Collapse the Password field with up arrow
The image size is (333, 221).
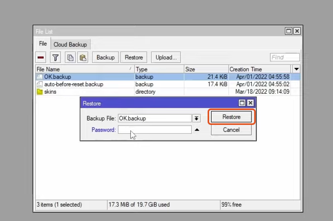tap(197, 130)
